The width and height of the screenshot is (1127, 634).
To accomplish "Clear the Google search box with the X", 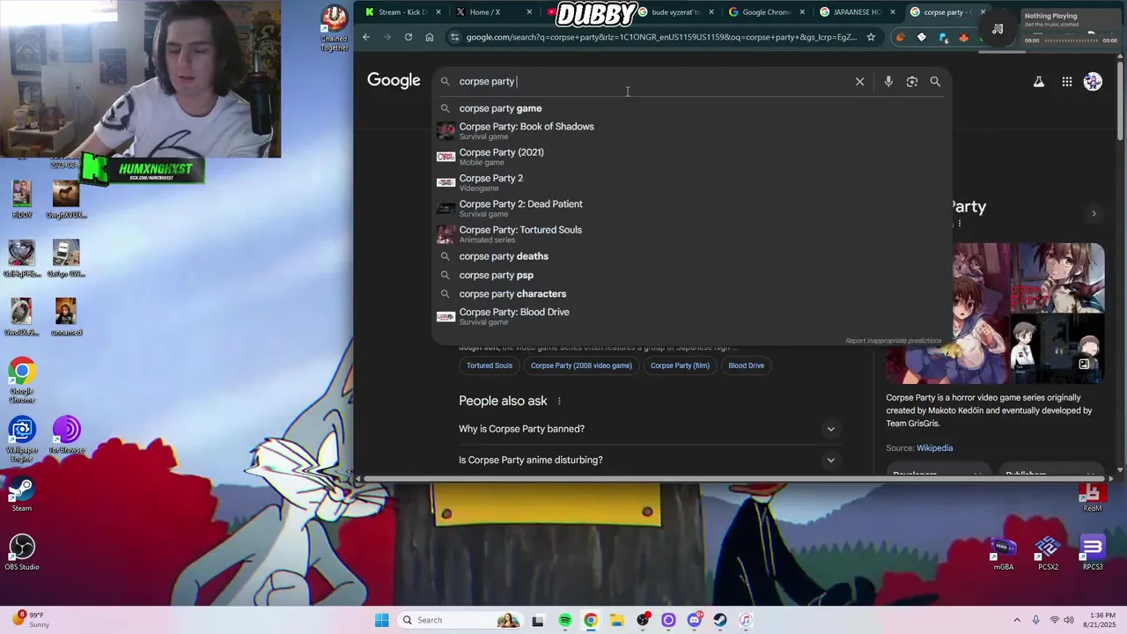I will (x=859, y=81).
